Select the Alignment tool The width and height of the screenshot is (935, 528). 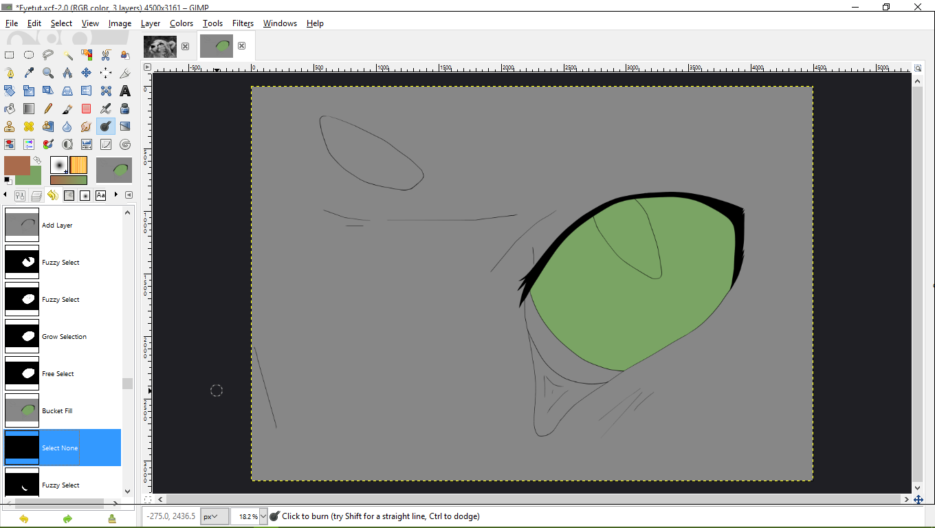pos(106,73)
